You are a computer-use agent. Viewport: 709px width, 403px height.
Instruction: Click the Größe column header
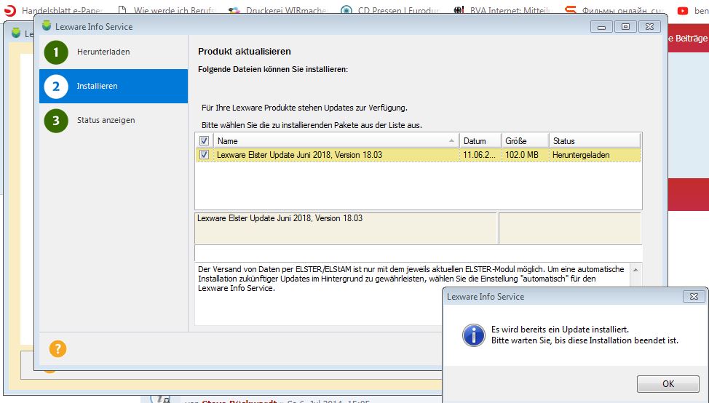(525, 140)
